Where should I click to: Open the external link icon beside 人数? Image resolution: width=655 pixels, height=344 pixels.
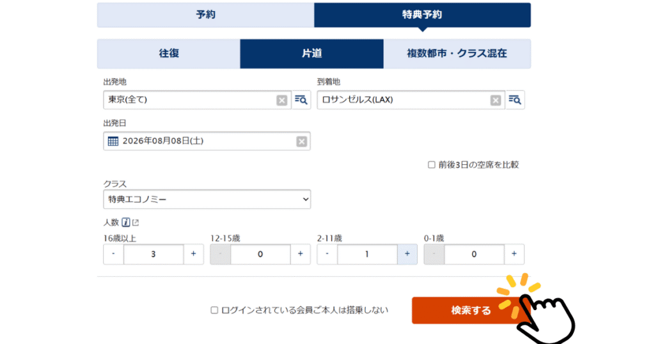136,223
